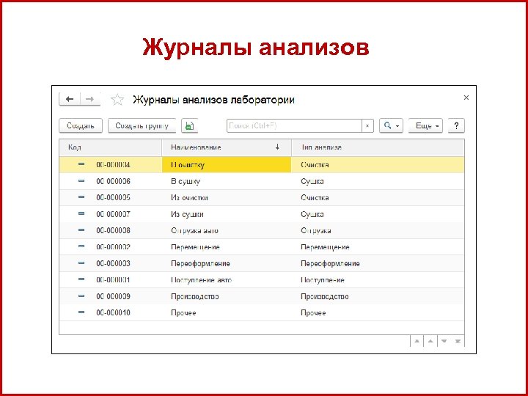The width and height of the screenshot is (528, 396).
Task: Sort by the Тип анализа column header
Action: (x=378, y=147)
